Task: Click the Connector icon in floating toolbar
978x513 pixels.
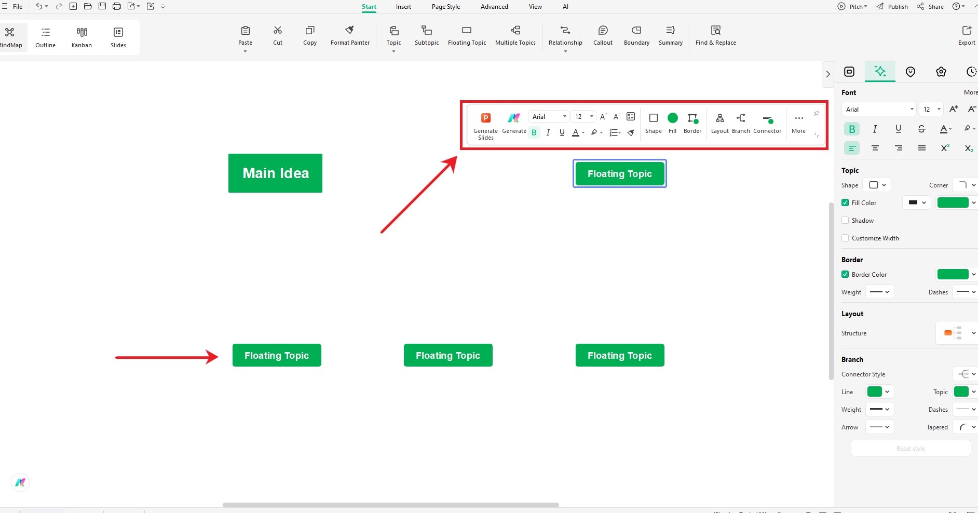Action: pyautogui.click(x=768, y=119)
